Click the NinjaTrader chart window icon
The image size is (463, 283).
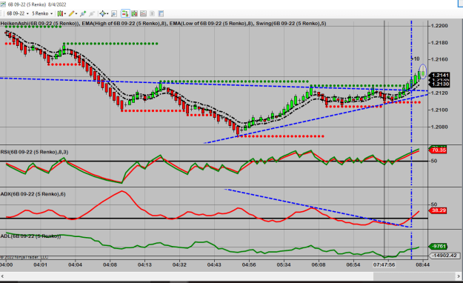click(3, 4)
